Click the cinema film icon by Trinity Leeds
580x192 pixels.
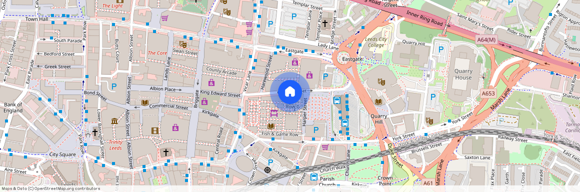coord(154,130)
